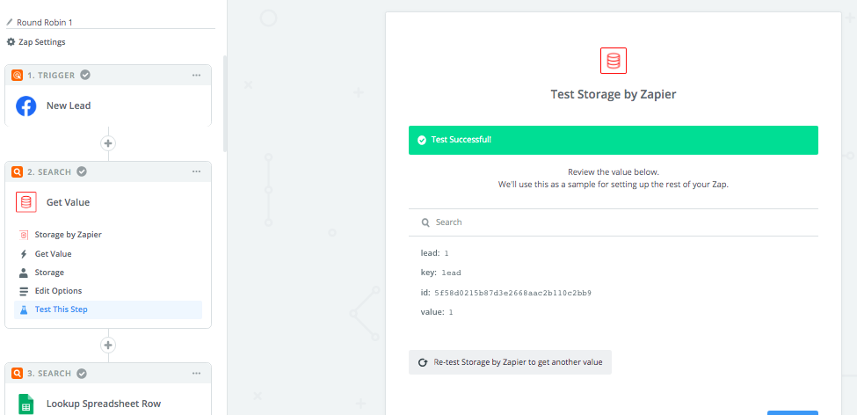Open the three-dot menu on step 2 Search

pos(197,171)
